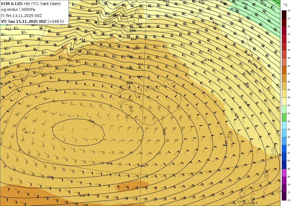
Task: Click the 876 contour label
Action: (x=263, y=4)
